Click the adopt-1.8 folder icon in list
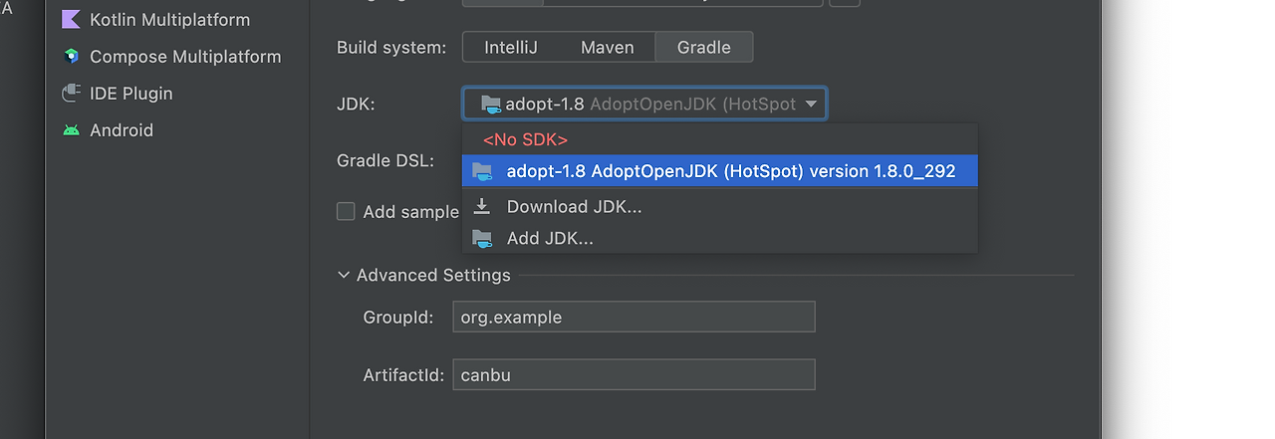The height and width of the screenshot is (439, 1275). pos(482,171)
